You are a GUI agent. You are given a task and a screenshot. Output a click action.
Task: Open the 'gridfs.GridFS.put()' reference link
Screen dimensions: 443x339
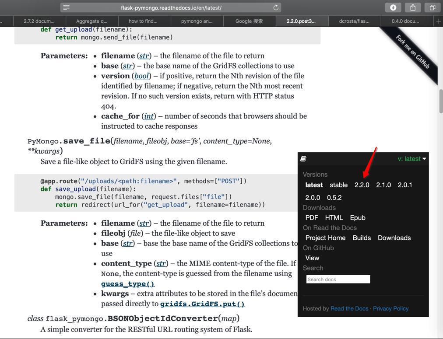(x=202, y=304)
